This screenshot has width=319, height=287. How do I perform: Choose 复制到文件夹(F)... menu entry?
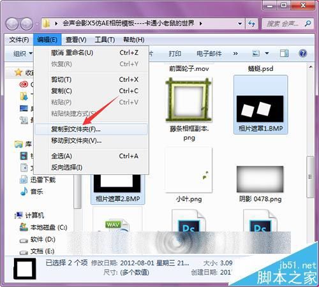(x=91, y=129)
